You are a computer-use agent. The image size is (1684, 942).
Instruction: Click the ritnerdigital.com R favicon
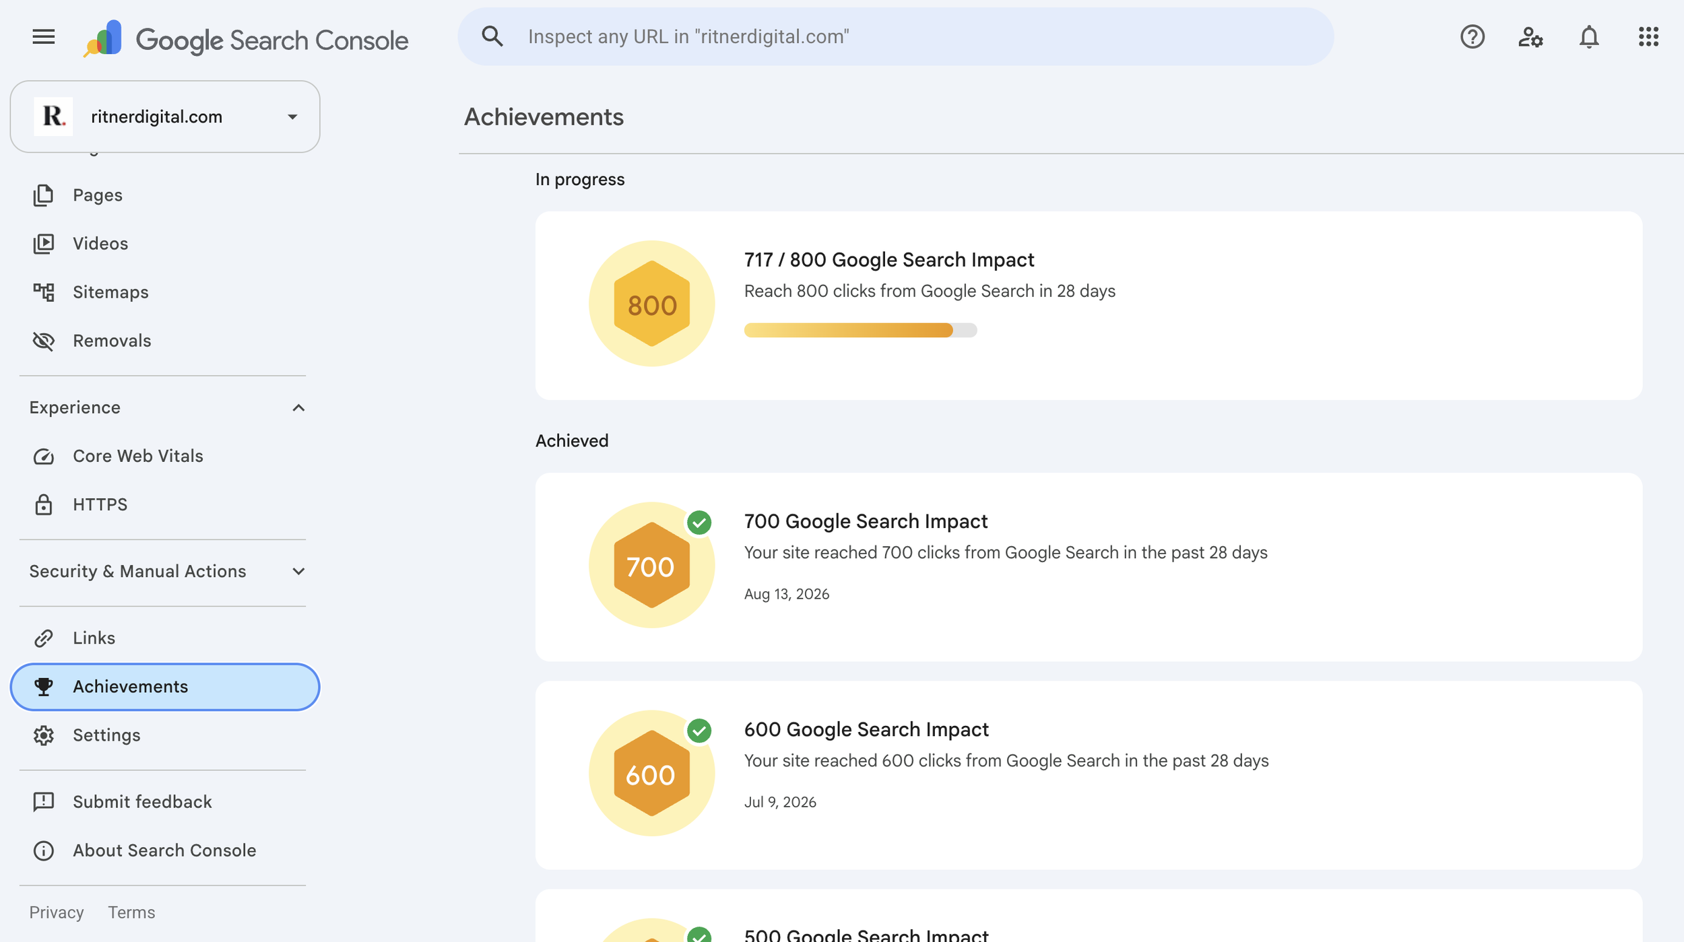coord(53,116)
